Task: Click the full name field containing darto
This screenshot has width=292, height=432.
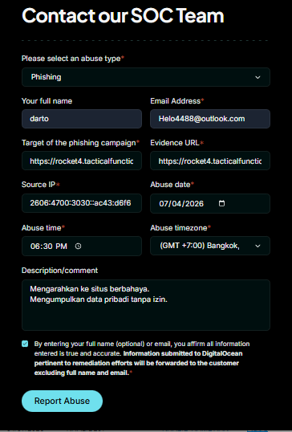Action: [x=82, y=119]
